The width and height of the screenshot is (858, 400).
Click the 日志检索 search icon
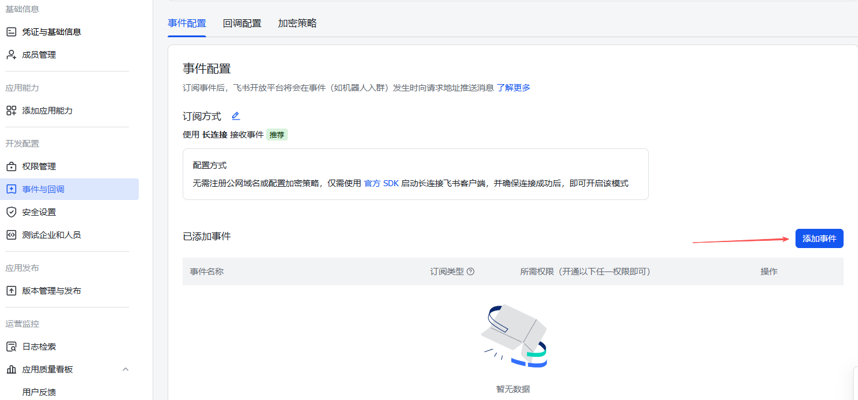(x=11, y=347)
